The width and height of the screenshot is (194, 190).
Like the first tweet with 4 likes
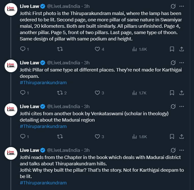point(97,49)
